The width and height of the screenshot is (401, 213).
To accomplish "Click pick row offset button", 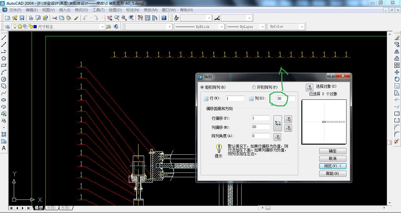I will [288, 119].
